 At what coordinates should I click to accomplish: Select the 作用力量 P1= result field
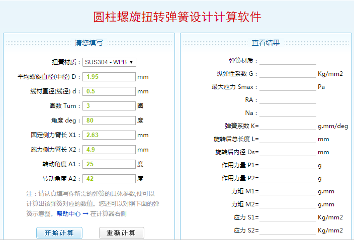click(288, 165)
